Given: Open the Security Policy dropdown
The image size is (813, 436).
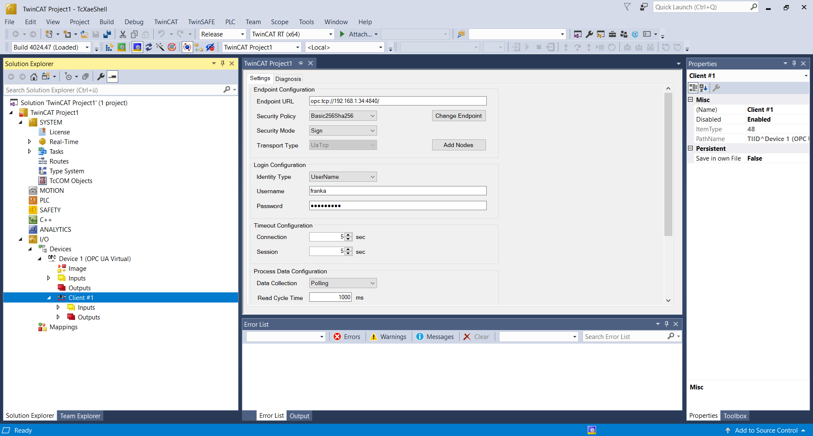Looking at the screenshot, I should pos(343,116).
